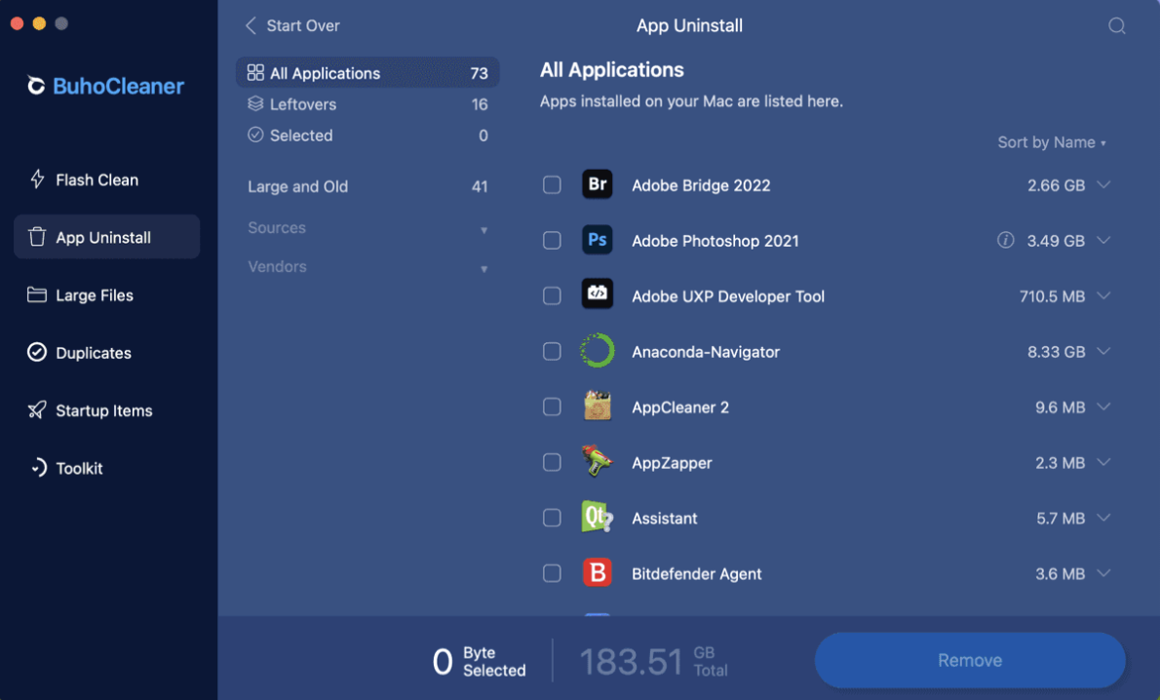The width and height of the screenshot is (1160, 700).
Task: Tick the Assistant app checkbox
Action: click(x=552, y=518)
